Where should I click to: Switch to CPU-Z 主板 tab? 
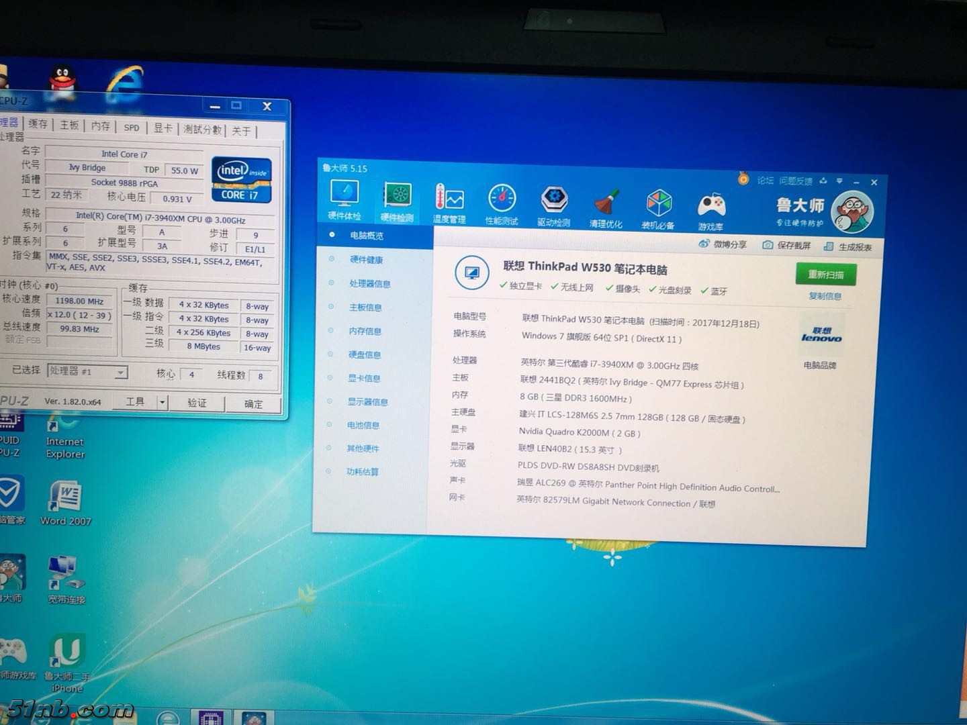70,125
